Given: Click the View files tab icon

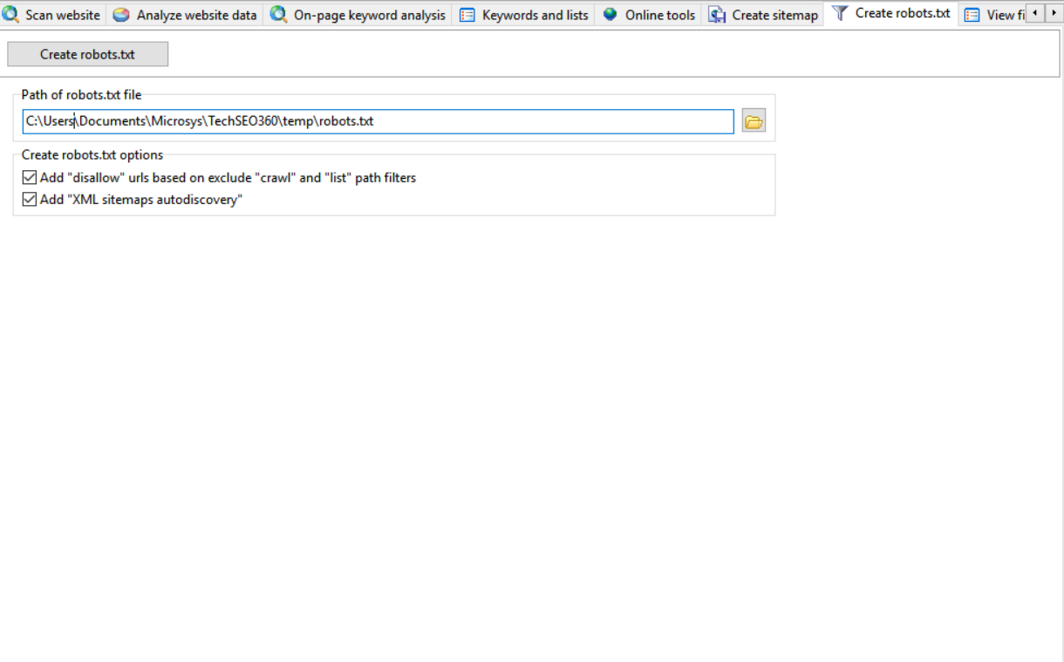Looking at the screenshot, I should click(x=972, y=15).
